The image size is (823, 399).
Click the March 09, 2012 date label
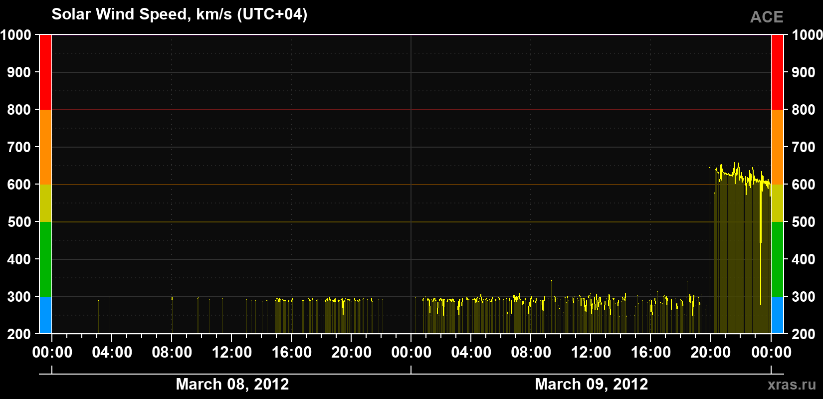point(592,384)
